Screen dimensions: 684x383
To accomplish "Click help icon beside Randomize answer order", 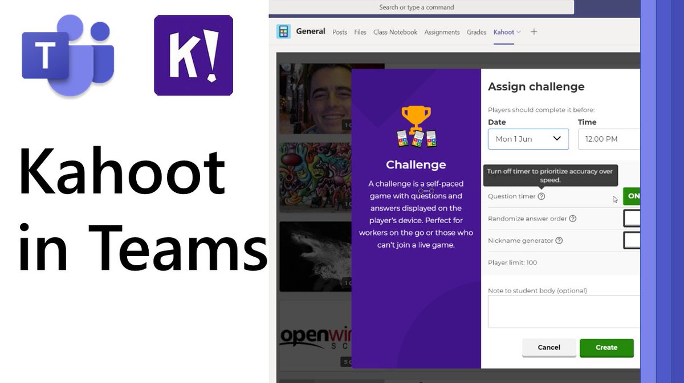I will pyautogui.click(x=572, y=219).
